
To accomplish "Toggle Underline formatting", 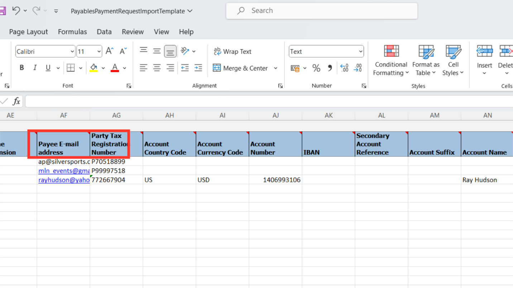I will click(48, 68).
